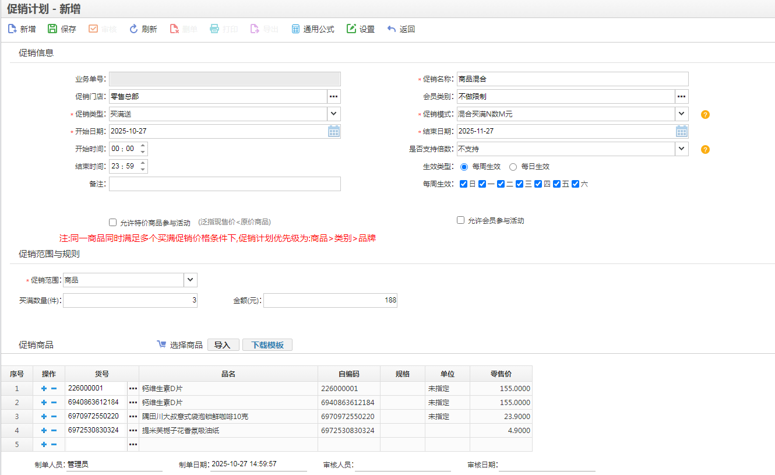Tick the 允许会员参与活动 checkbox
775x475 pixels.
[x=461, y=220]
